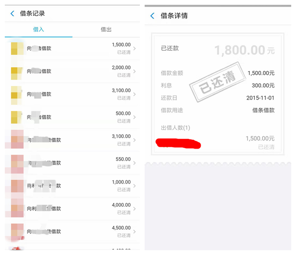Tap back arrow beside 借条详情 title
This screenshot has width=296, height=255.
(152, 16)
